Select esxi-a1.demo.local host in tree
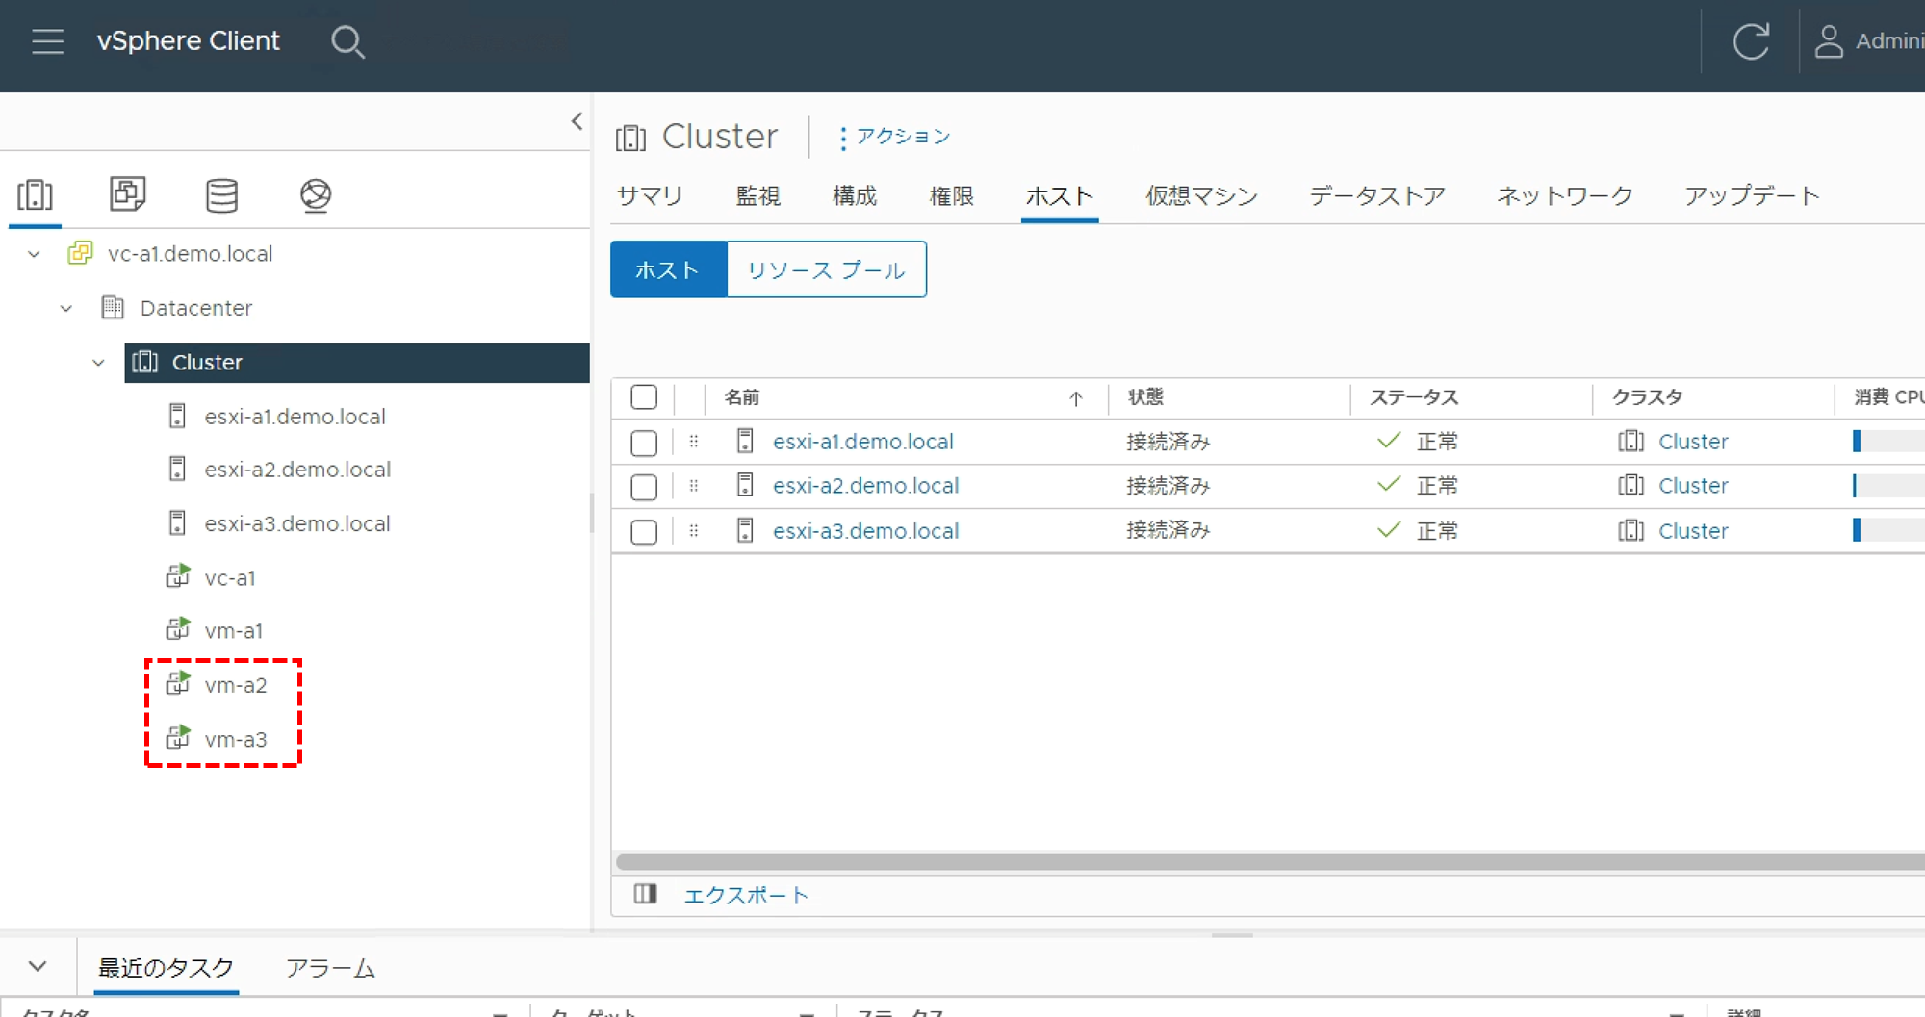This screenshot has height=1017, width=1925. point(295,417)
